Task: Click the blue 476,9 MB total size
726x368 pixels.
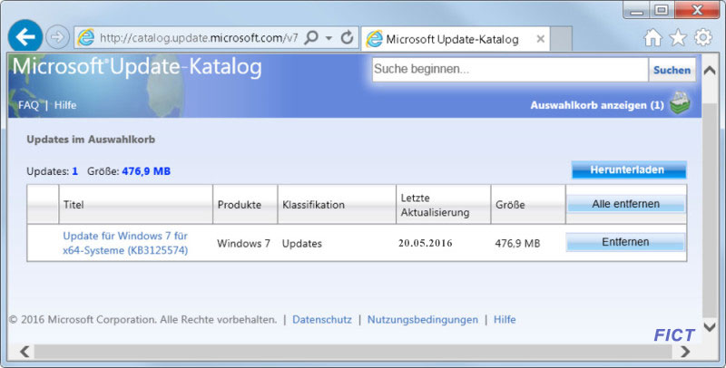Action: point(146,171)
